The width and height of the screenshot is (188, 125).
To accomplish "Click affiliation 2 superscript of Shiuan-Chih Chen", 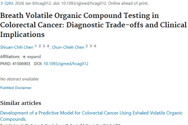I will coord(40,46).
